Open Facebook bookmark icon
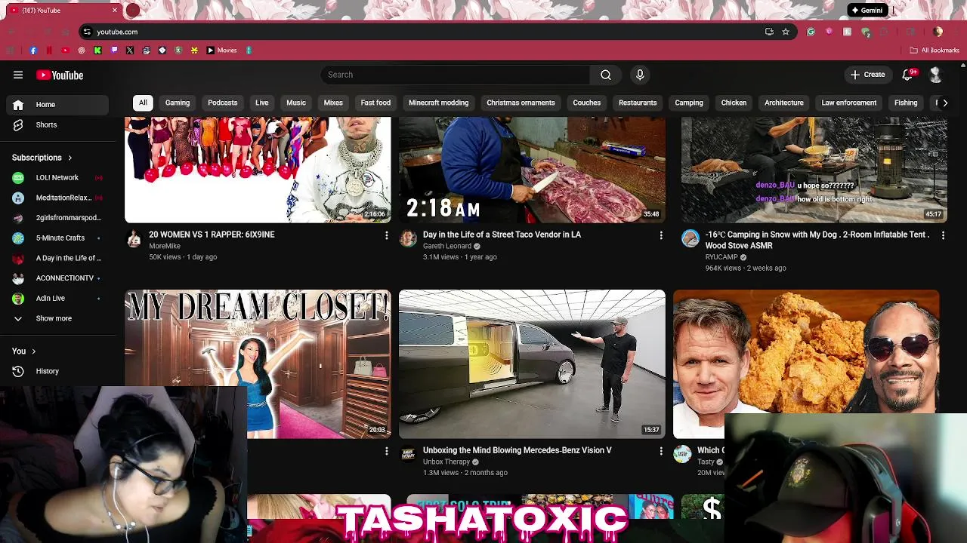 (33, 51)
